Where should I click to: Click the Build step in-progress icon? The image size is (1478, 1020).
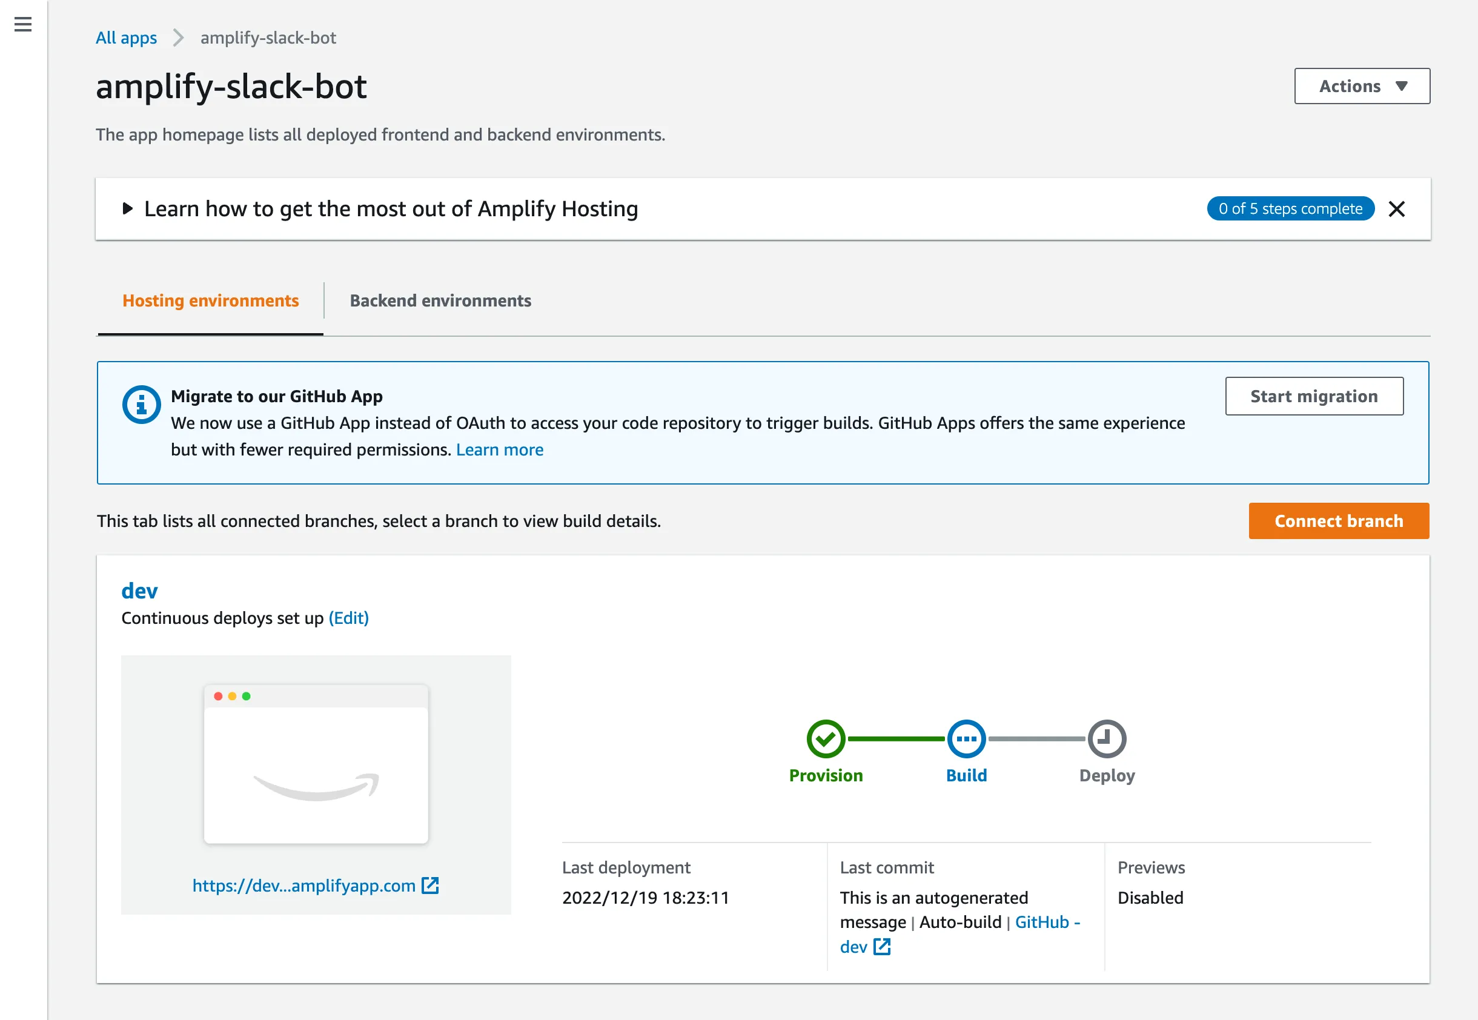click(x=966, y=739)
